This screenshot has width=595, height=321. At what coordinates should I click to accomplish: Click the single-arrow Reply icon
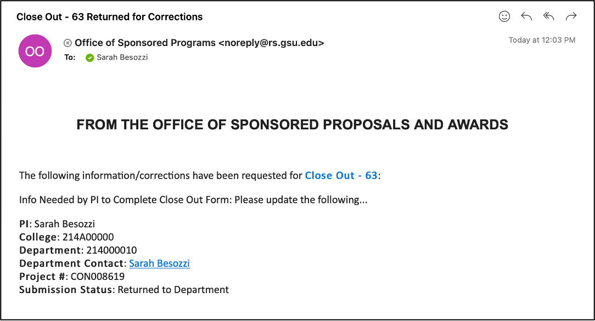tap(526, 16)
